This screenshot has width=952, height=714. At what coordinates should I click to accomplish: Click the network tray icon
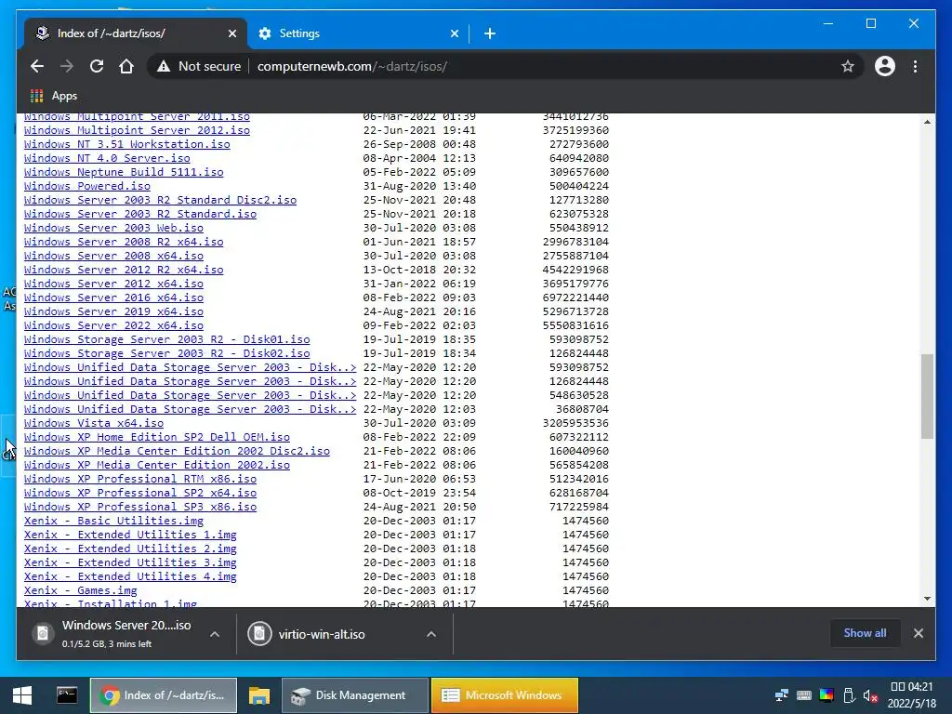pos(782,695)
